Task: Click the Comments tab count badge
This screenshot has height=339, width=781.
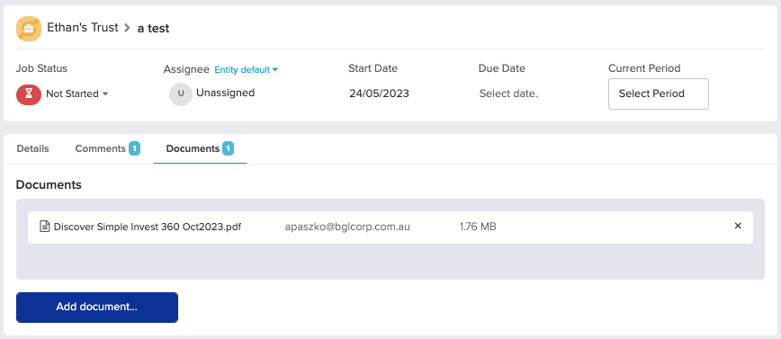Action: 134,148
